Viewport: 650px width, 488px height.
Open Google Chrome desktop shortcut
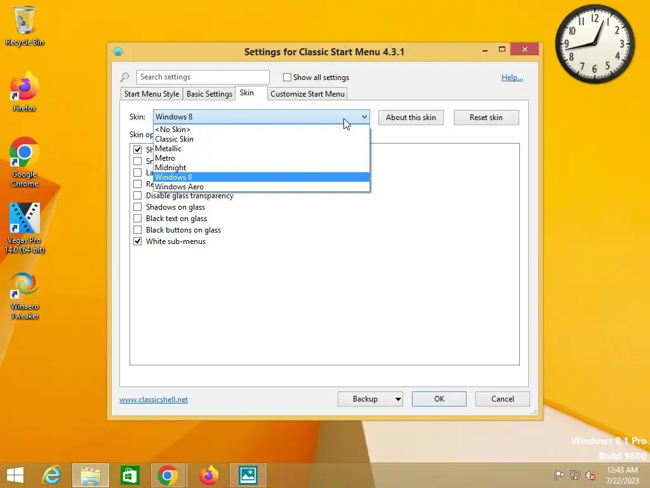[25, 162]
